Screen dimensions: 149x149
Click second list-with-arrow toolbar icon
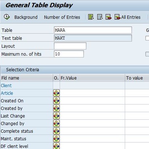(100, 17)
